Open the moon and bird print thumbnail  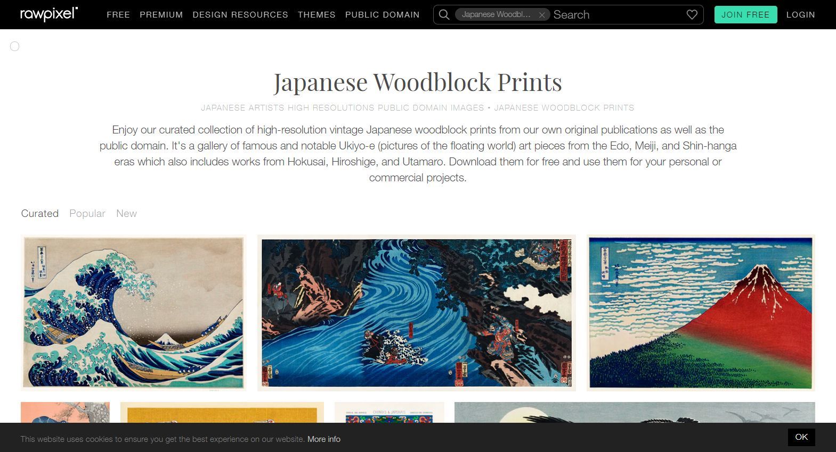635,413
